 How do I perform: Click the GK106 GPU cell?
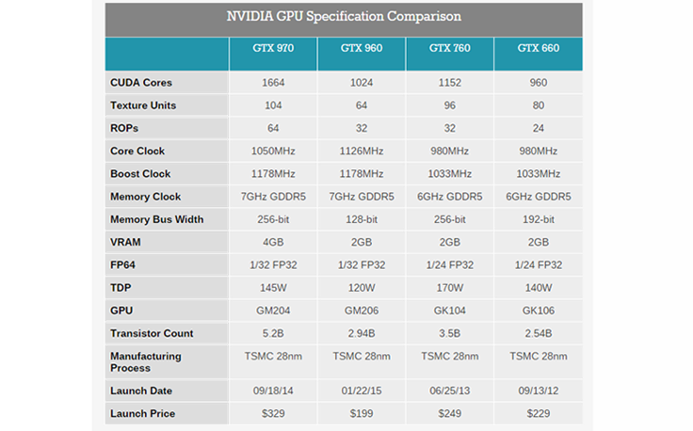[539, 311]
